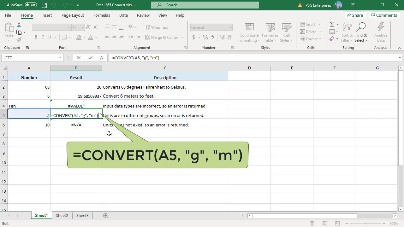The width and height of the screenshot is (404, 227).
Task: Click the Ribbon Display Options icon
Action: point(353,5)
